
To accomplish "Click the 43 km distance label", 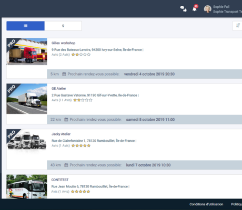I will (56, 165).
